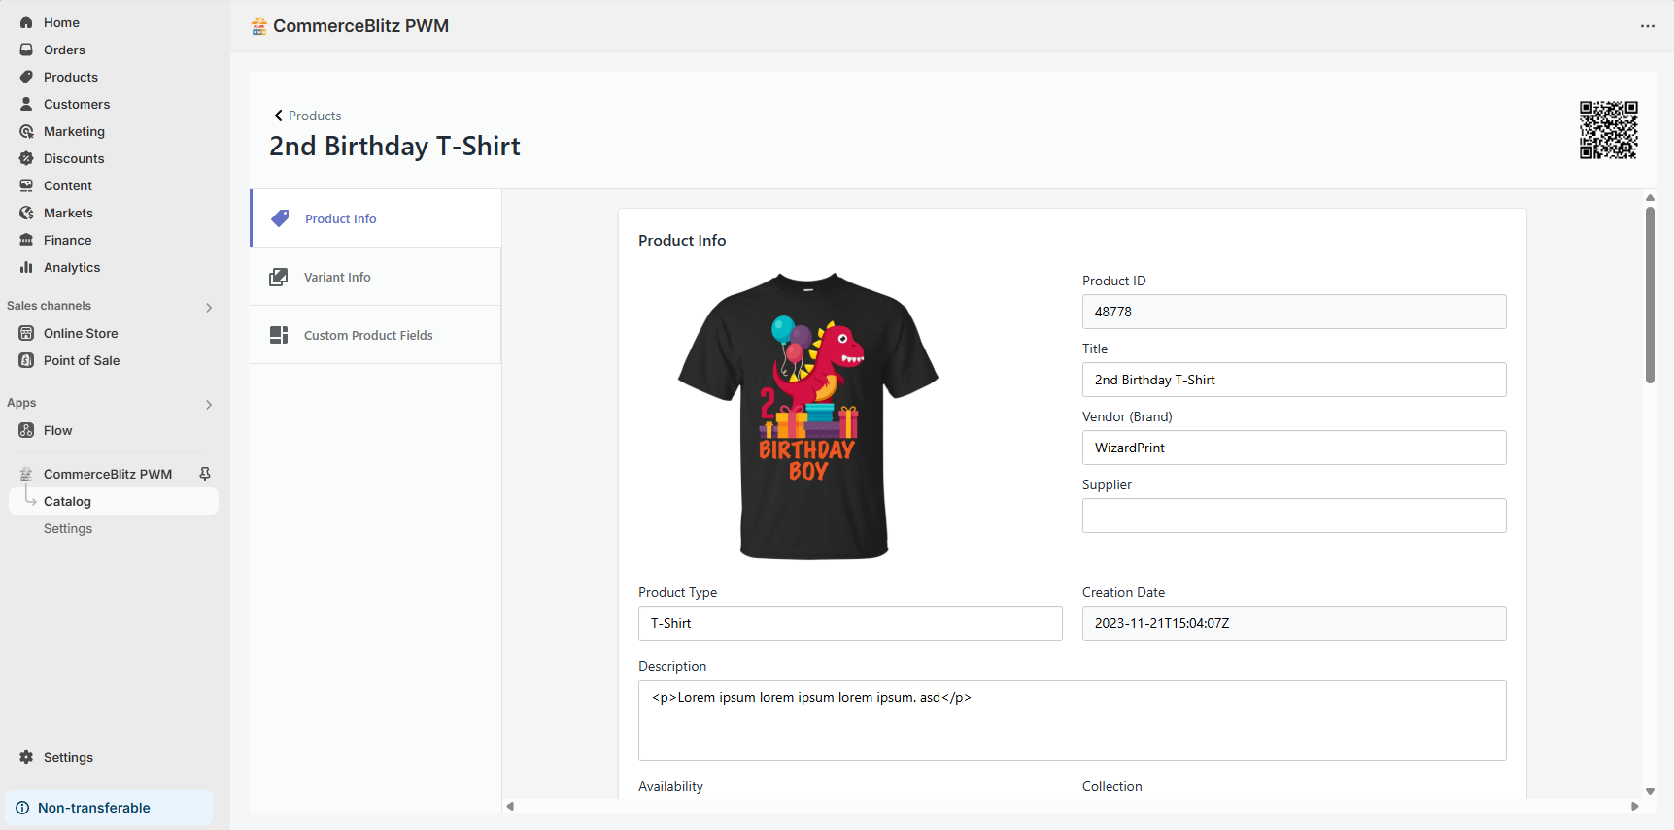This screenshot has width=1674, height=830.
Task: Click the '2nd Birthday T-Shirt' page title
Action: coord(394,146)
